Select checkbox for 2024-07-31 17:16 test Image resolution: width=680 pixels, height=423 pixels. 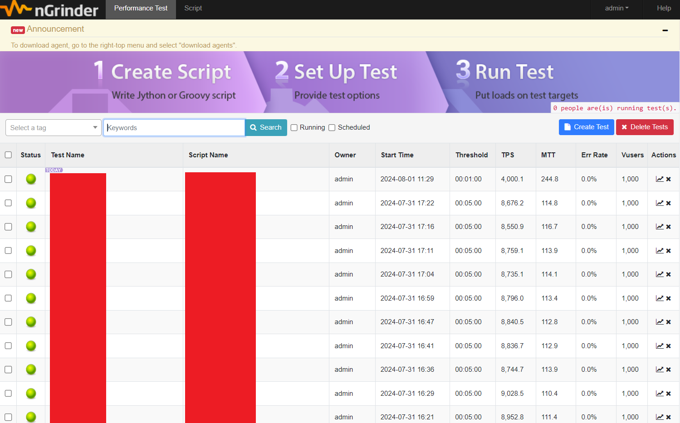(x=8, y=227)
